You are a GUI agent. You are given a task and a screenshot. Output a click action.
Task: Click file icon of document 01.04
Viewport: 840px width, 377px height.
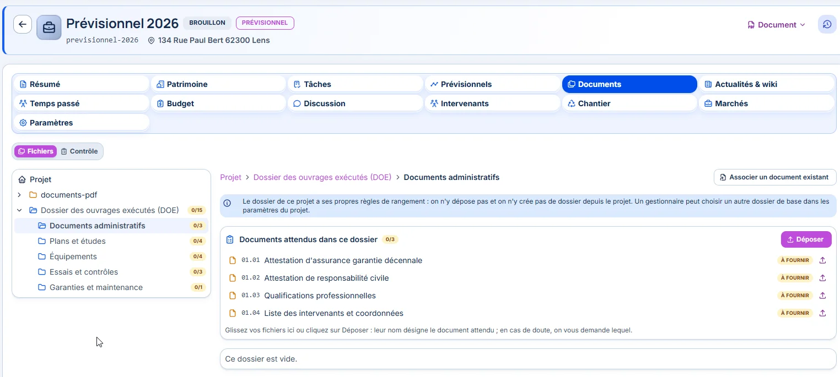tap(233, 313)
